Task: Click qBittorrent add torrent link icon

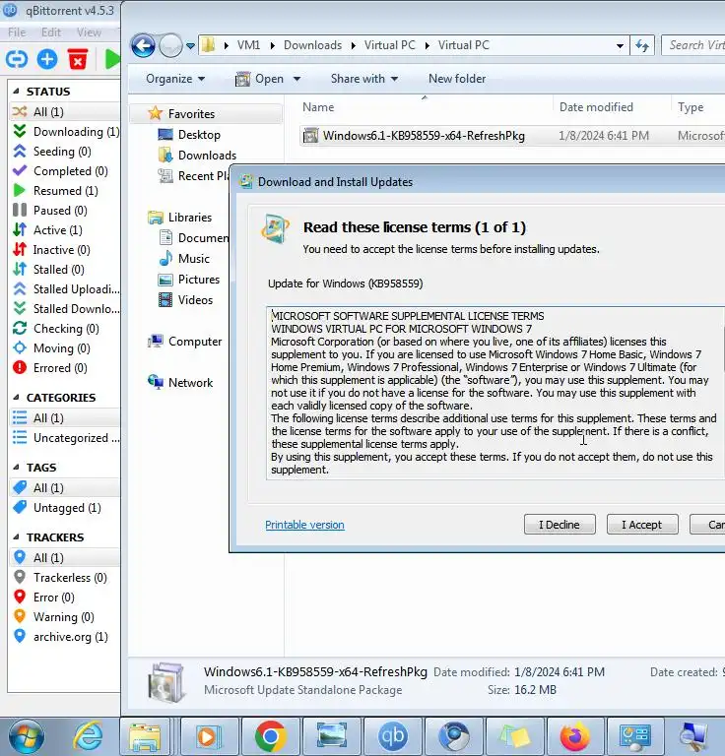Action: coord(17,59)
